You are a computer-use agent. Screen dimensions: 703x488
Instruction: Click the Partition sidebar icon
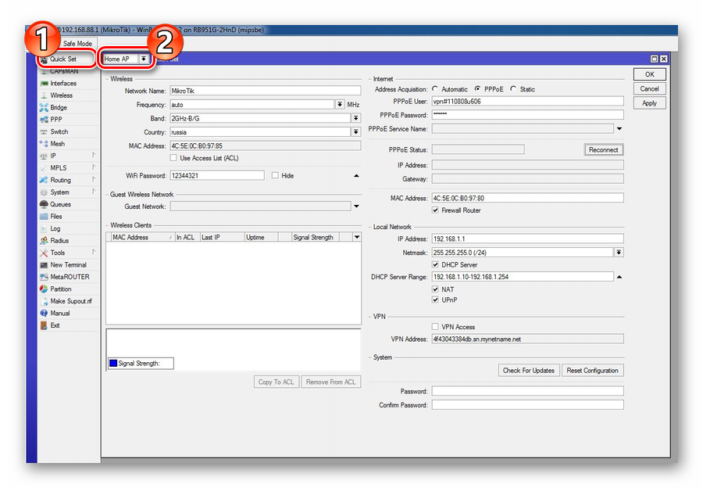(x=44, y=289)
